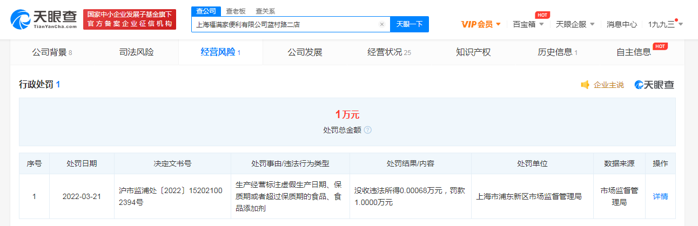The width and height of the screenshot is (698, 226).
Task: Click 上海市浦东新区市场监督管理局 cell
Action: click(x=532, y=196)
